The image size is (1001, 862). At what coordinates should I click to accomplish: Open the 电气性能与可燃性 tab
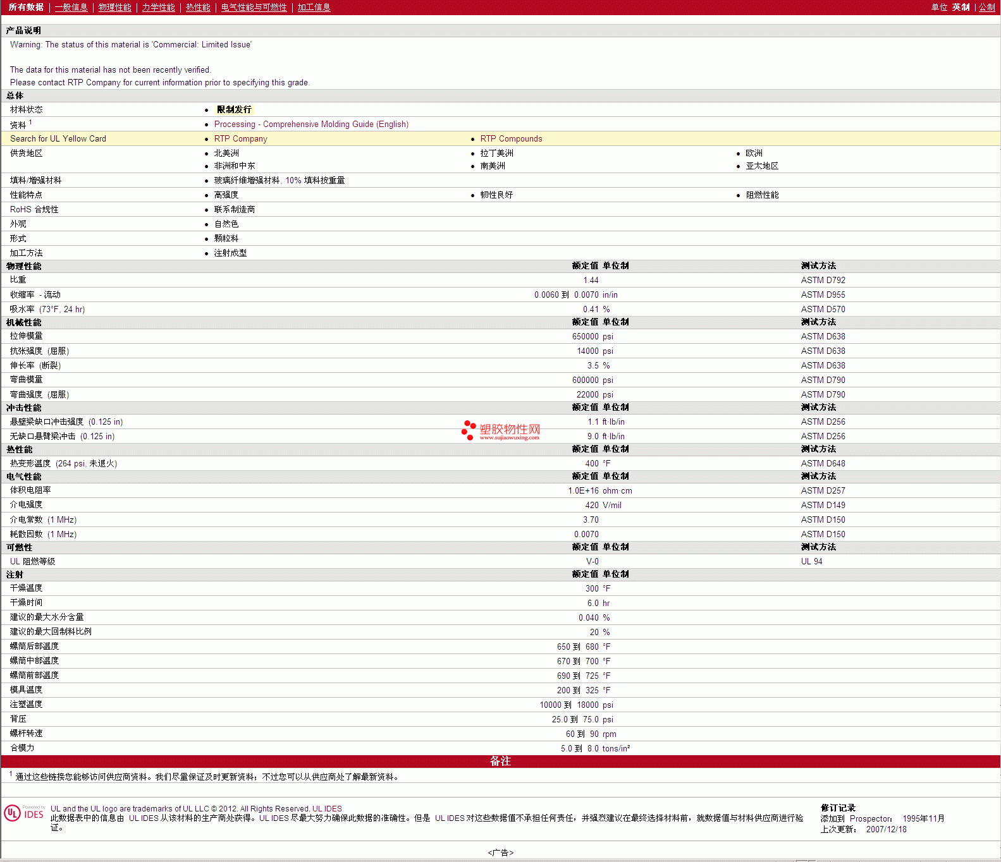(254, 7)
